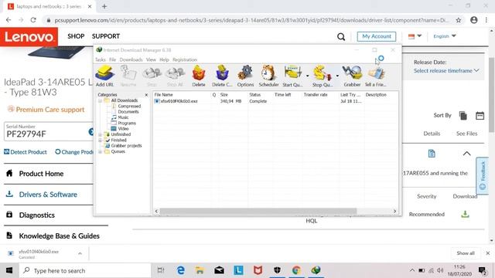Click the green download icon for Recommended driver

point(465,215)
